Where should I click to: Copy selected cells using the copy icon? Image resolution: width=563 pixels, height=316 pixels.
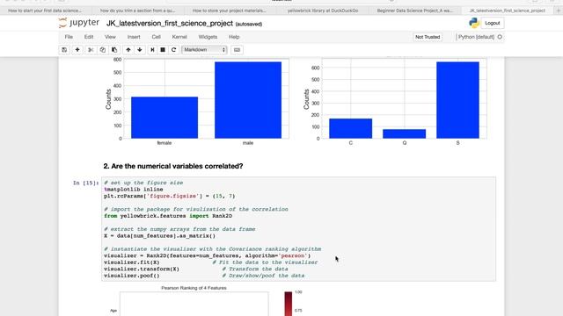[x=103, y=50]
